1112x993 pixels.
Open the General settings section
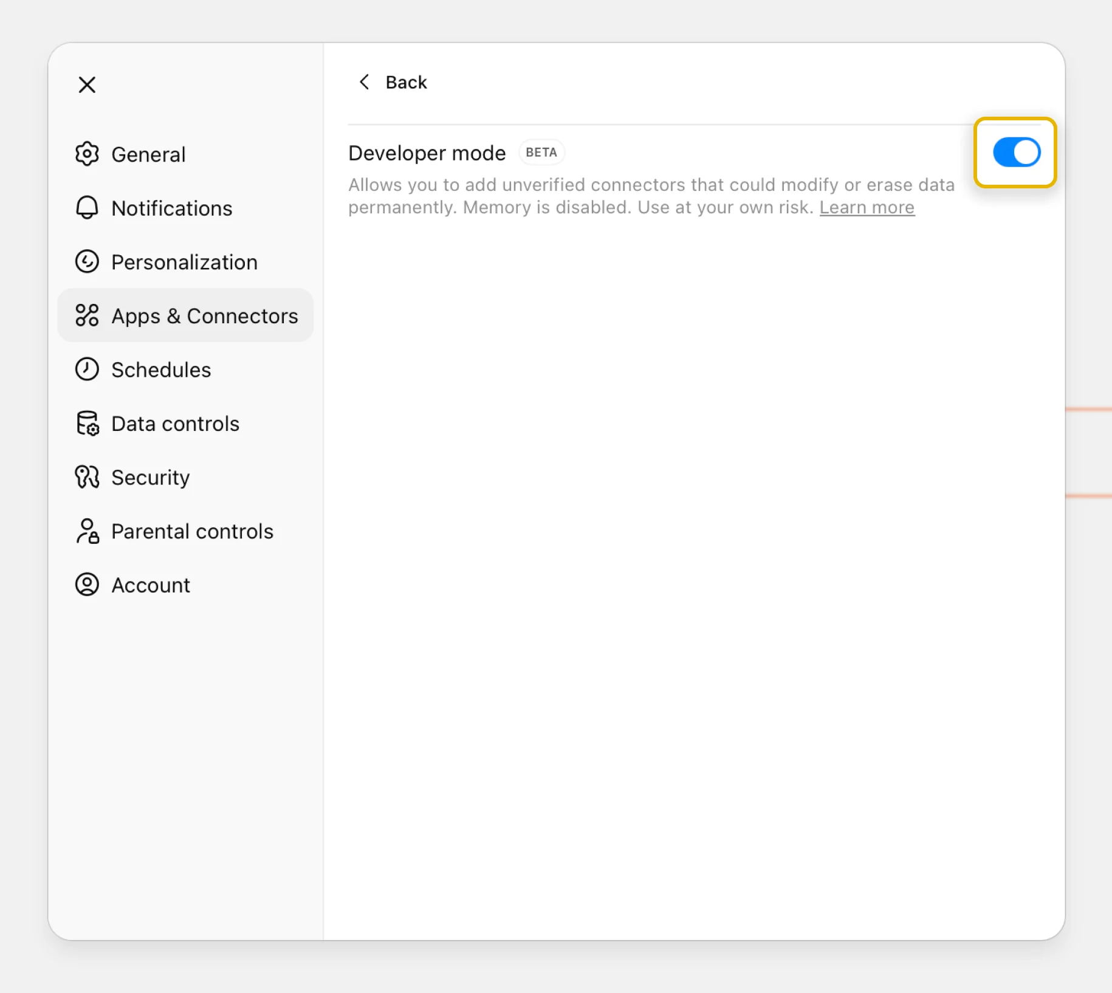point(148,154)
